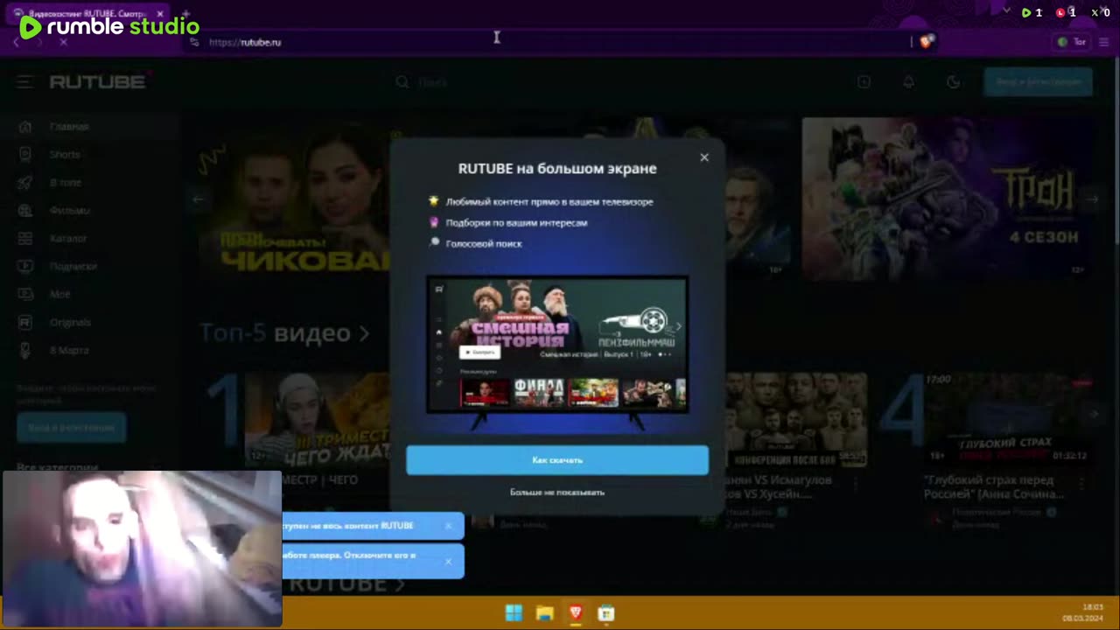Open File Explorer from taskbar
The width and height of the screenshot is (1120, 630).
click(544, 613)
